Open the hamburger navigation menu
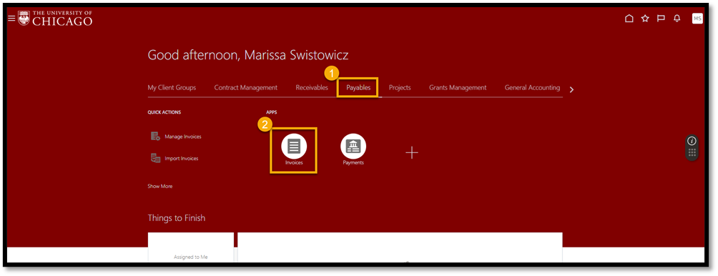The height and width of the screenshot is (276, 718). pyautogui.click(x=11, y=19)
